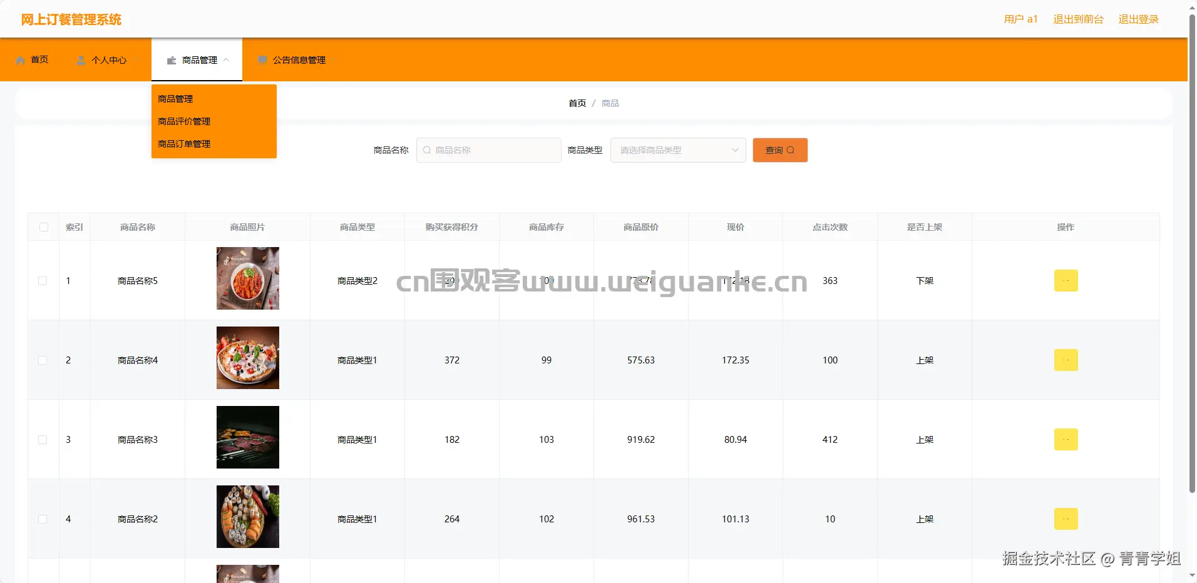This screenshot has width=1197, height=583.
Task: Select the 商品名称4 name cell
Action: [138, 360]
